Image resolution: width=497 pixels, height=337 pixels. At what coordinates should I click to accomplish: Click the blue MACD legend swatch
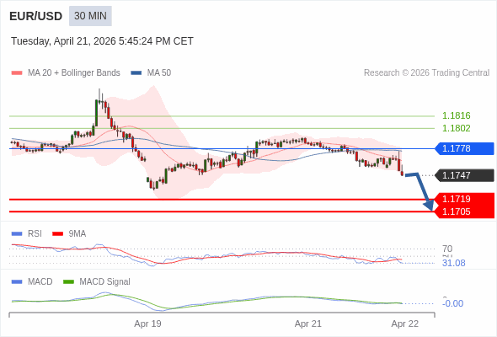17,282
